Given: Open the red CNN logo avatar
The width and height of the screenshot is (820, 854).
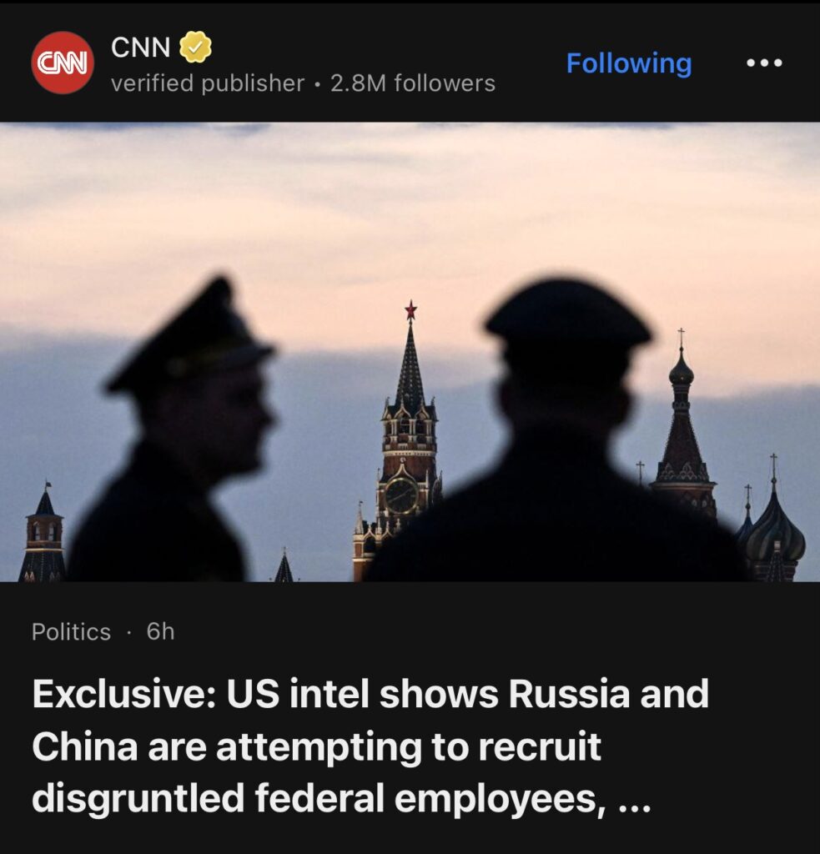Looking at the screenshot, I should pyautogui.click(x=62, y=63).
